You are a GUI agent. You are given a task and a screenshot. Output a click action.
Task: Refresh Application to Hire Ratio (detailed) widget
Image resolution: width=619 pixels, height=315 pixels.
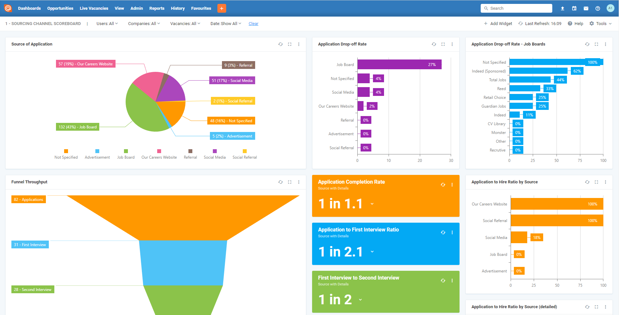(587, 307)
